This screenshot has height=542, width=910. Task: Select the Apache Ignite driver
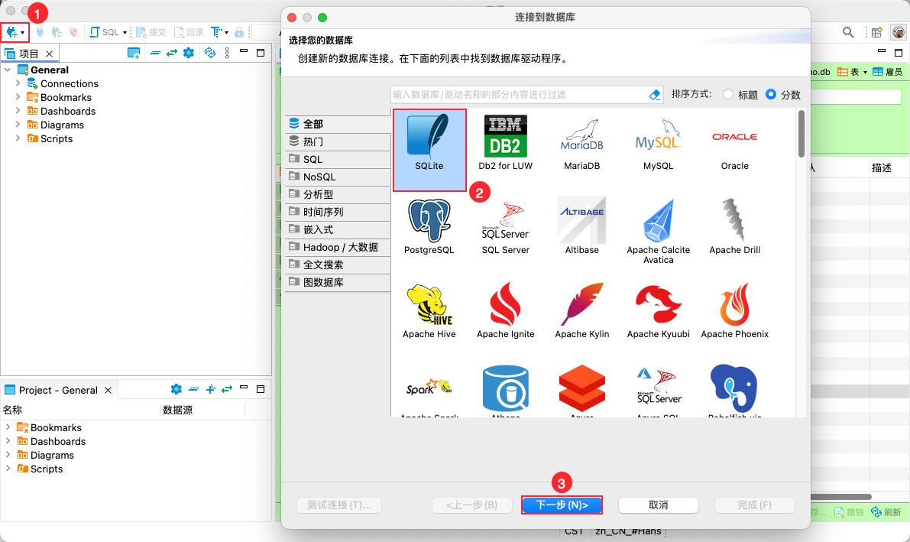pos(506,311)
